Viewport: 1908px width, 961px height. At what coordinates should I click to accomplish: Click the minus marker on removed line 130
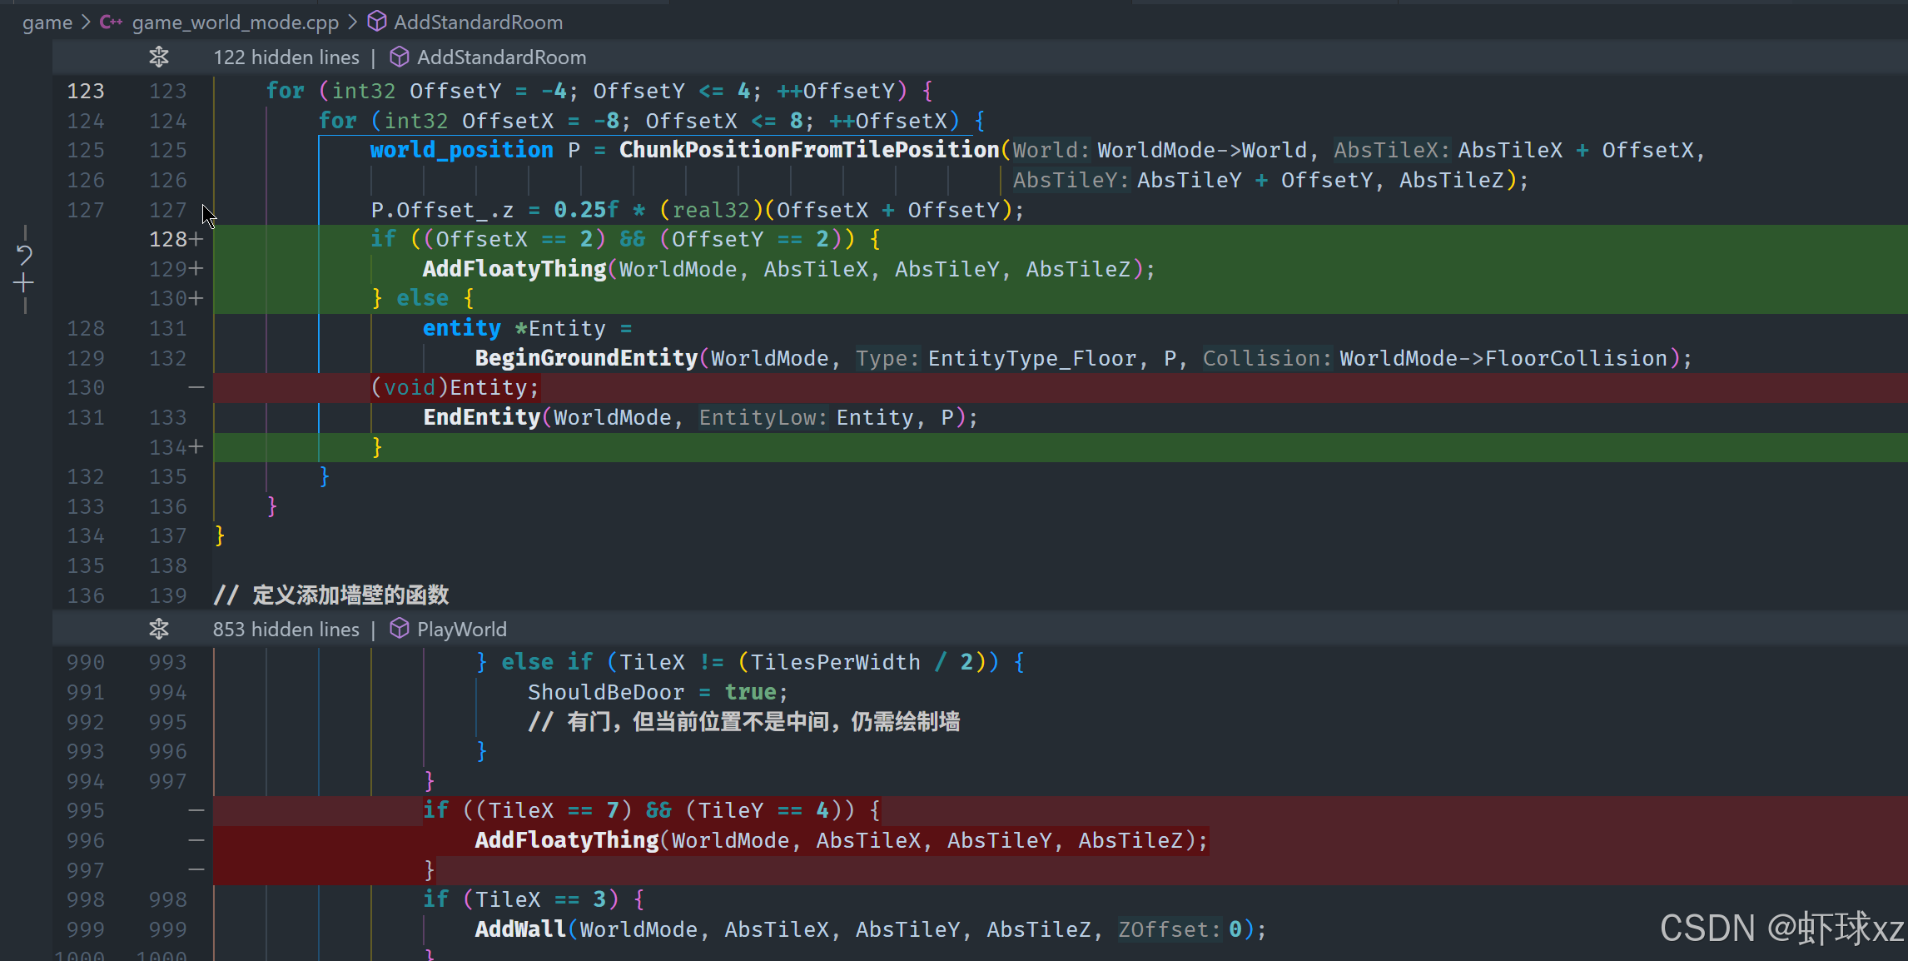point(196,388)
